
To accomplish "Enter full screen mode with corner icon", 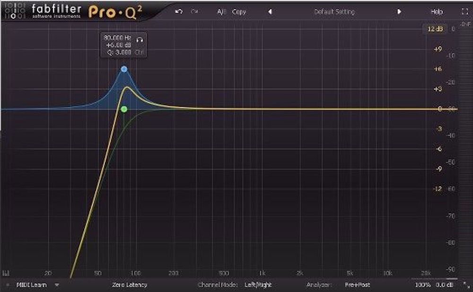I will [464, 12].
